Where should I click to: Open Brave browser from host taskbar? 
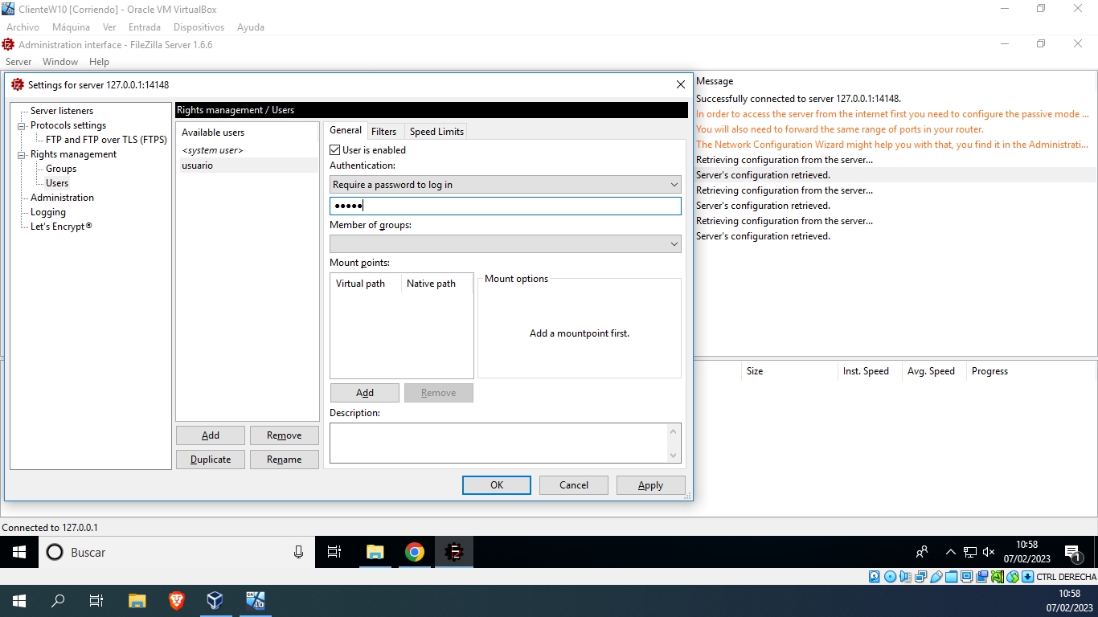click(176, 600)
